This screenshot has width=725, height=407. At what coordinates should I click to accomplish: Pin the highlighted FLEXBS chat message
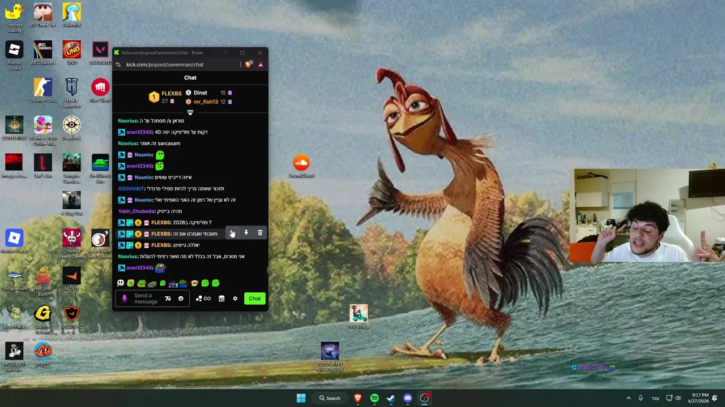click(246, 233)
